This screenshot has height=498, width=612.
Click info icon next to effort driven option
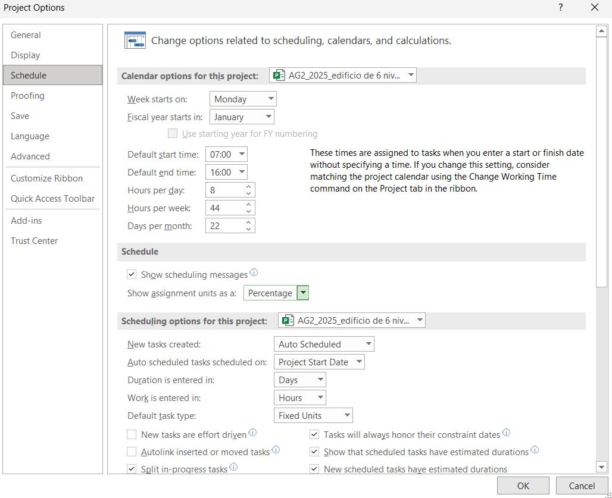[252, 433]
